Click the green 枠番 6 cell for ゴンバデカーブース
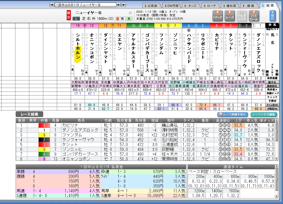This screenshot has height=204, width=283. point(44,154)
